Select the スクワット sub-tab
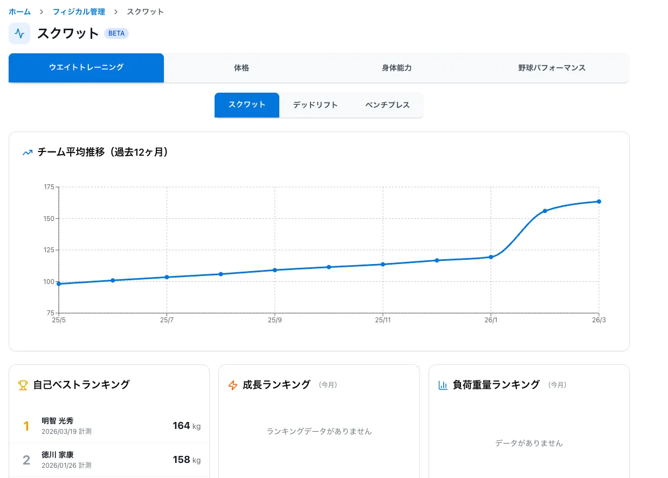668x478 pixels. pos(247,105)
